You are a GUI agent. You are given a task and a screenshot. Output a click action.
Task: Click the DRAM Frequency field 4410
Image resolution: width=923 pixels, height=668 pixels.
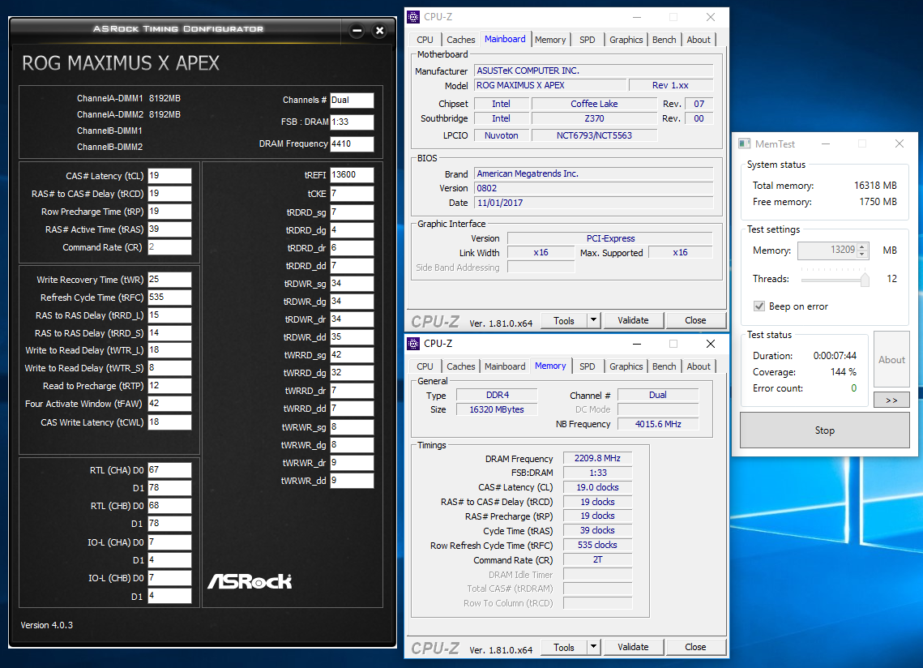pos(352,143)
